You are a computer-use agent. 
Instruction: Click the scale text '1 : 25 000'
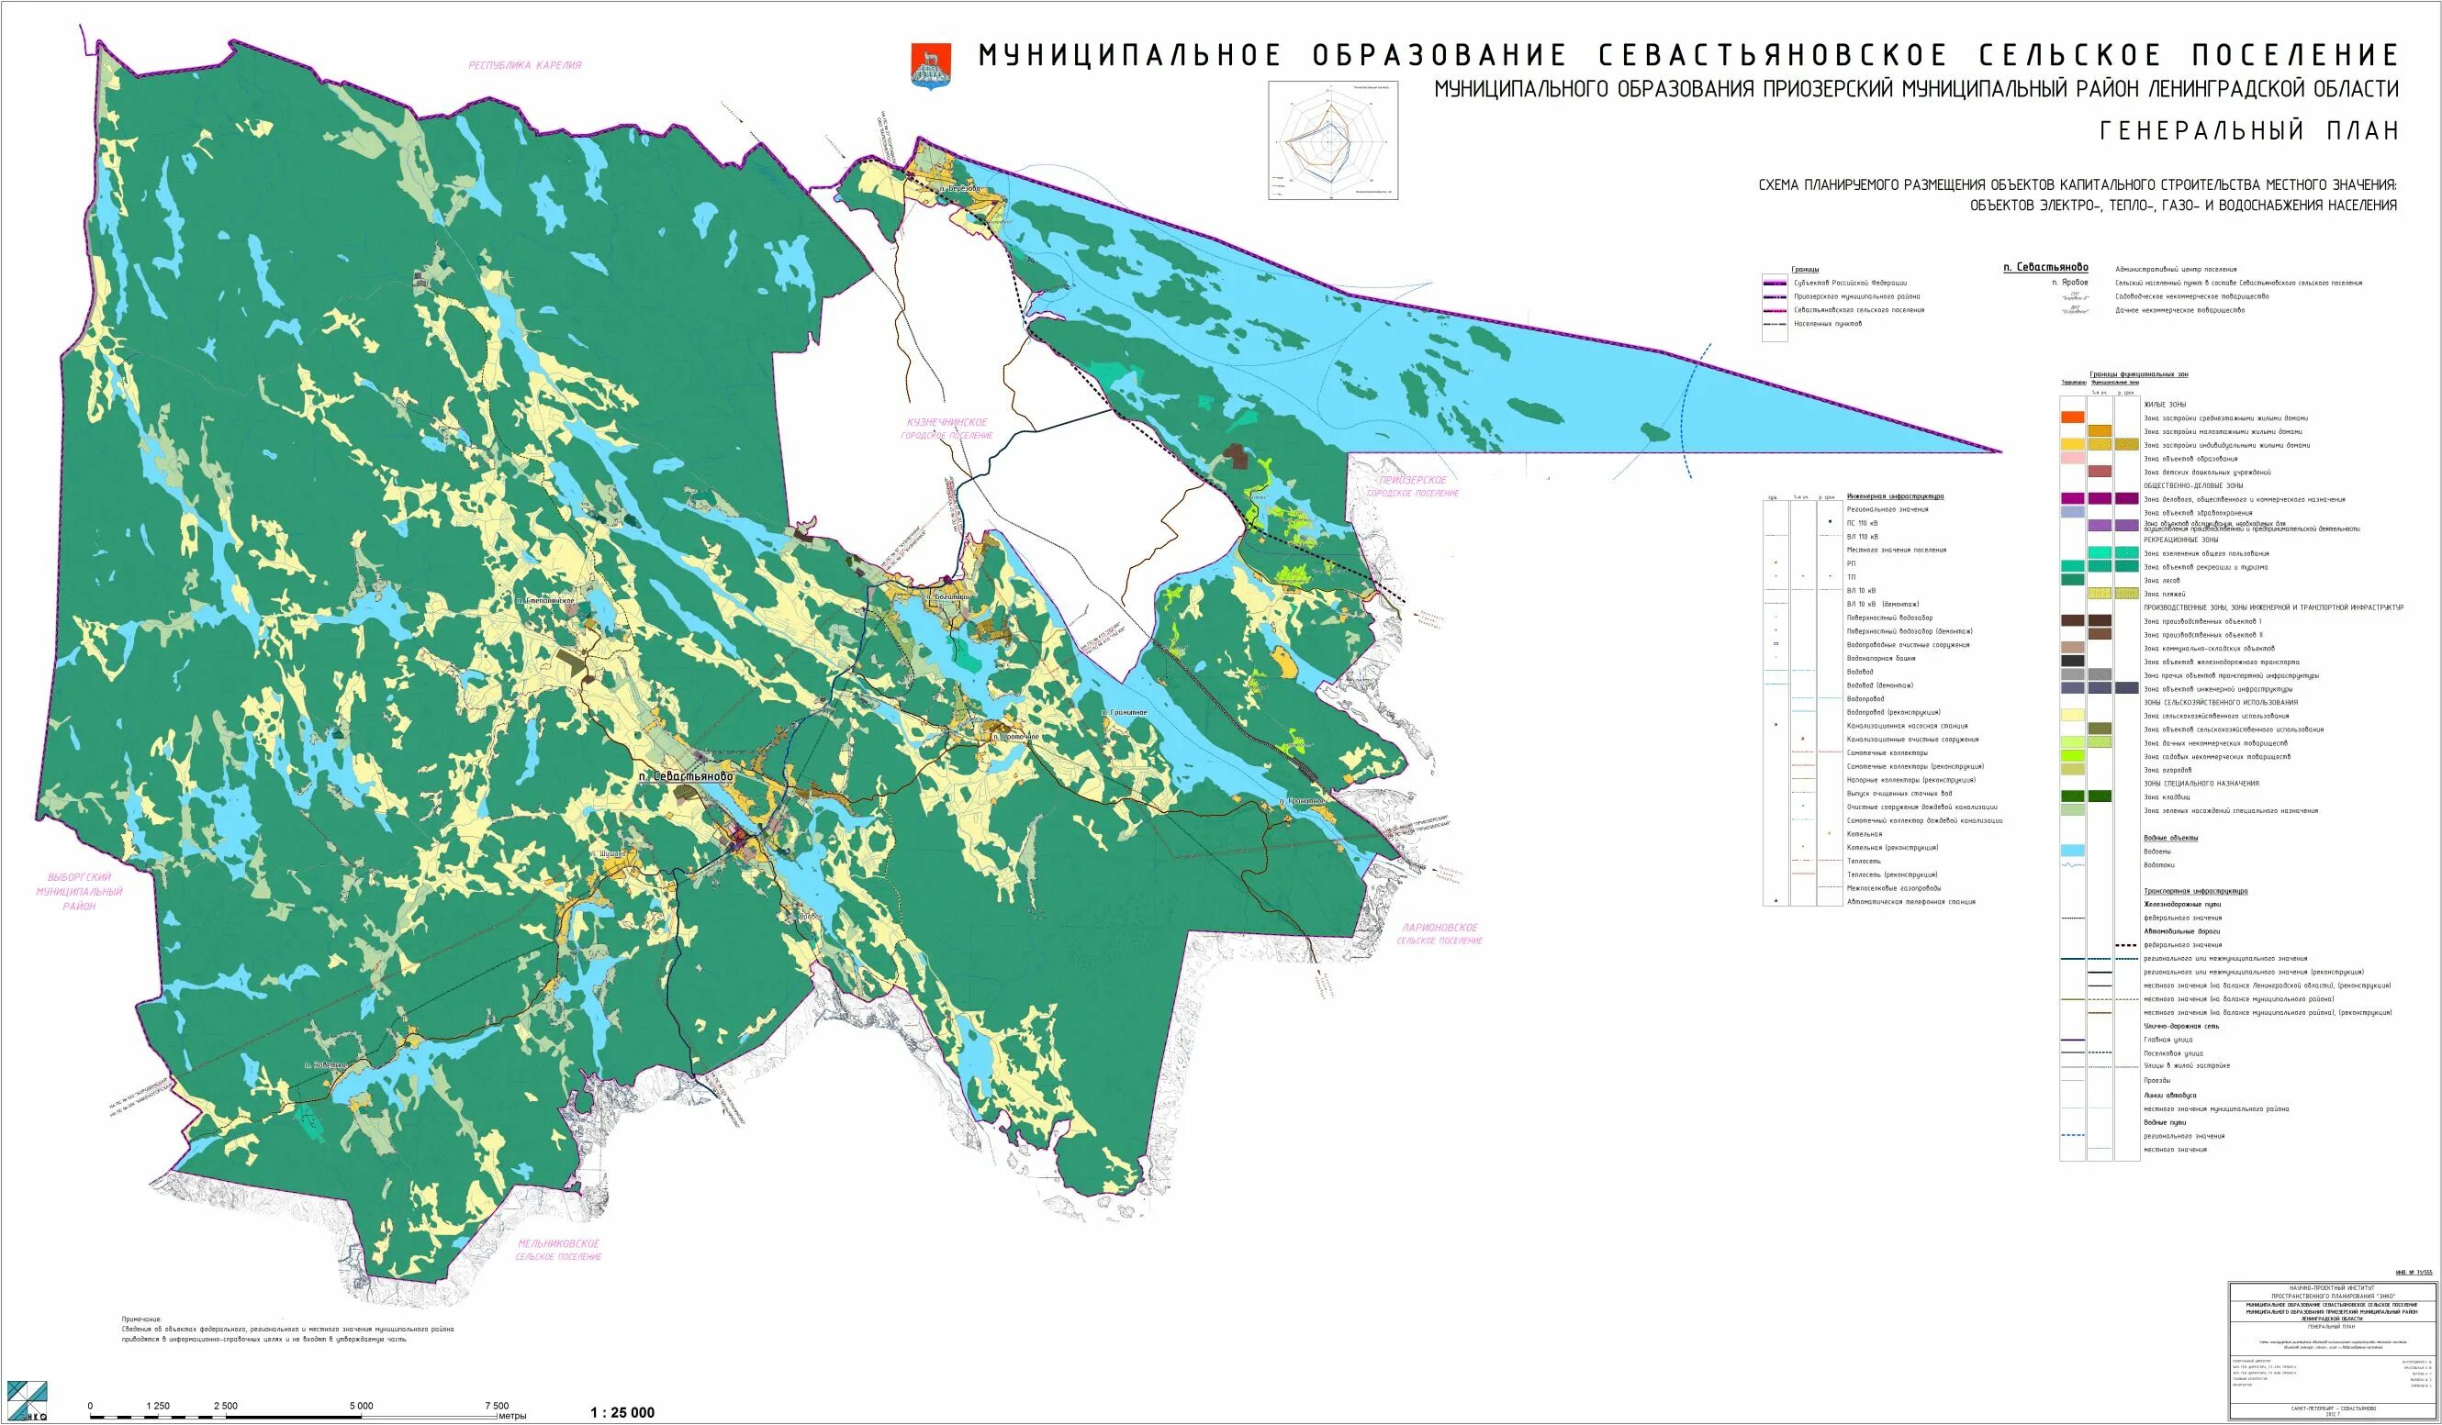(622, 1412)
